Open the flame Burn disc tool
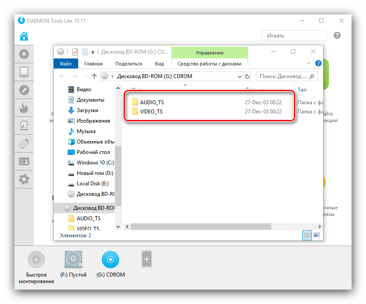This screenshot has height=304, width=366. (x=24, y=108)
